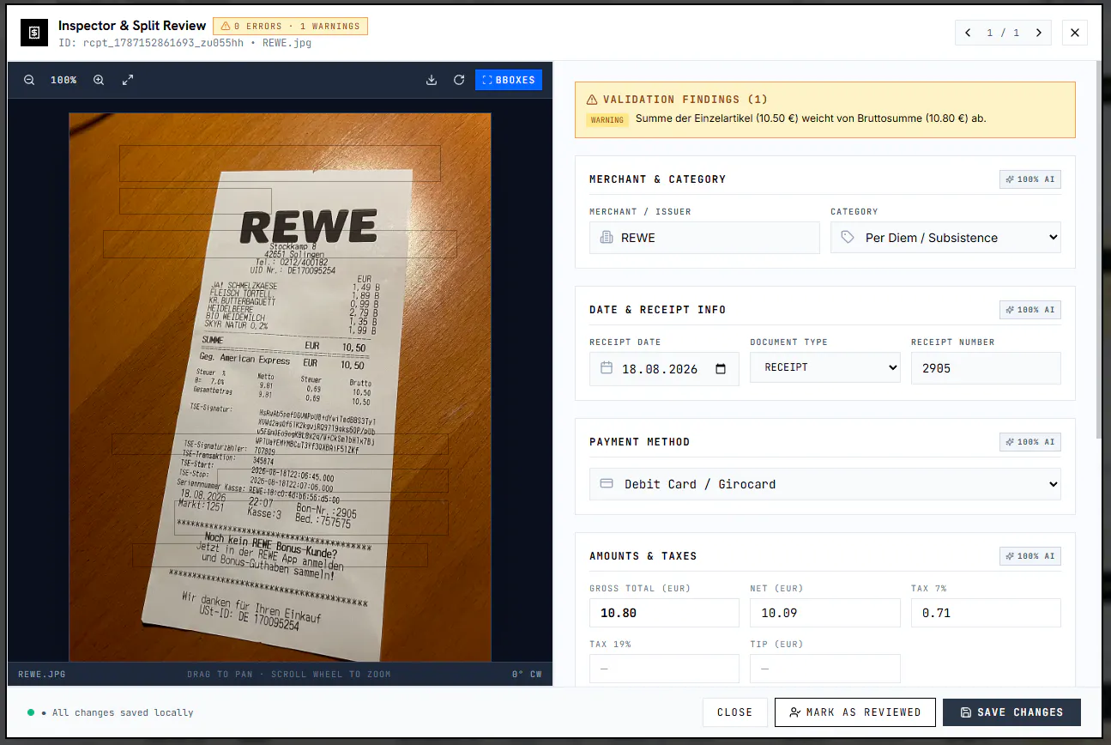
Task: Click the validation warning message text
Action: click(x=811, y=118)
